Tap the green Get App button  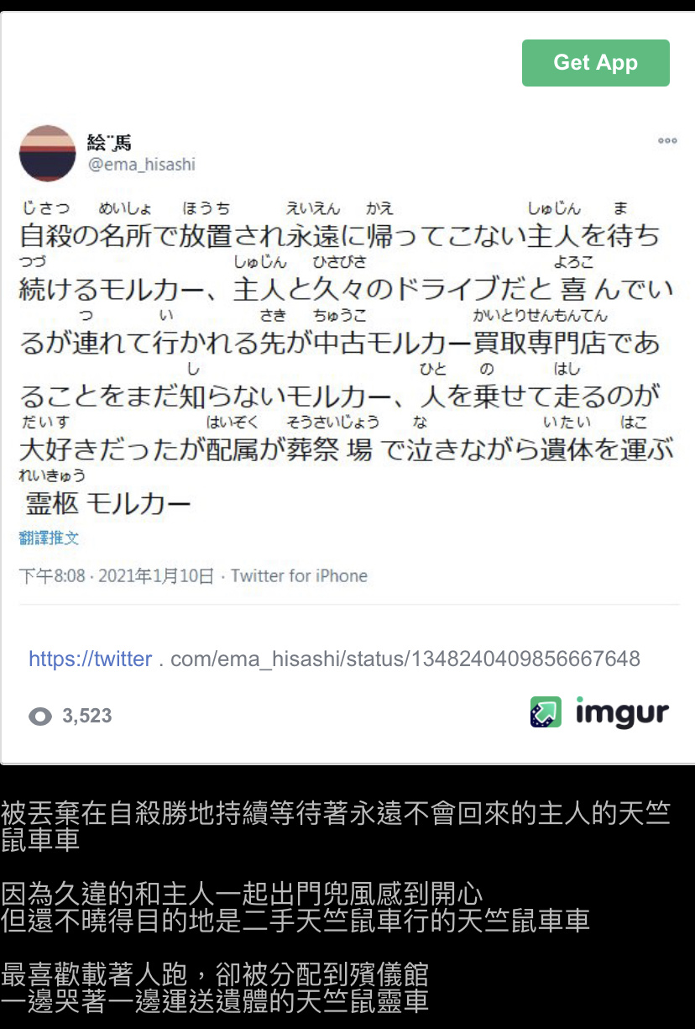click(x=595, y=63)
